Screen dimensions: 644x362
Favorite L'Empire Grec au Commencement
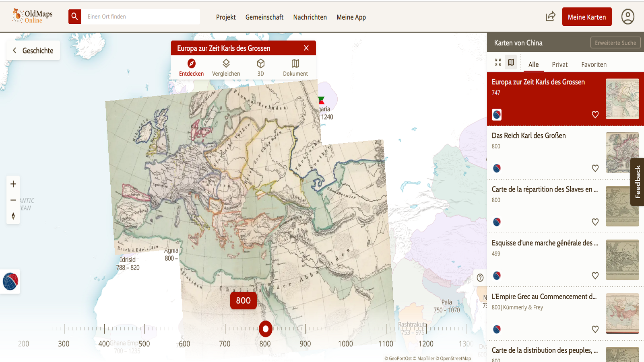595,329
